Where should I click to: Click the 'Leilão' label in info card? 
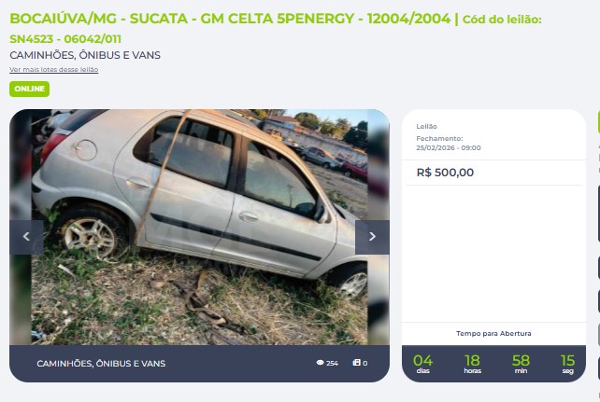pos(426,126)
